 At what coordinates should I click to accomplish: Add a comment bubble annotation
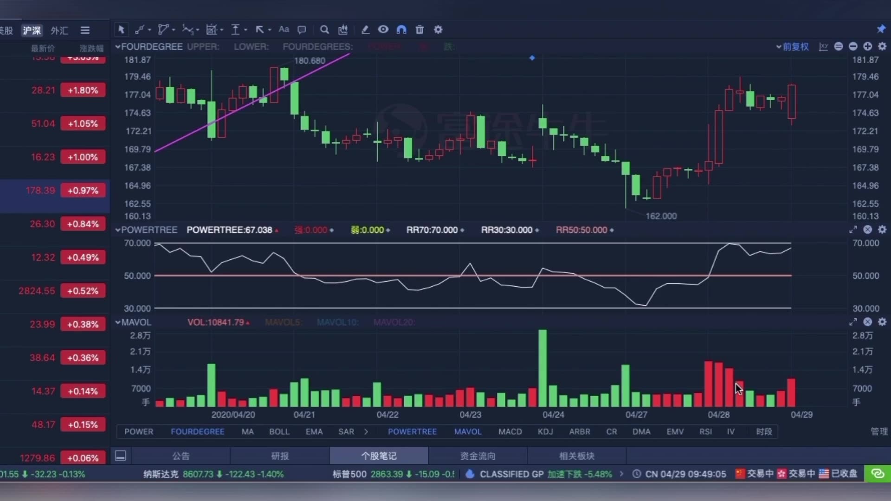302,30
